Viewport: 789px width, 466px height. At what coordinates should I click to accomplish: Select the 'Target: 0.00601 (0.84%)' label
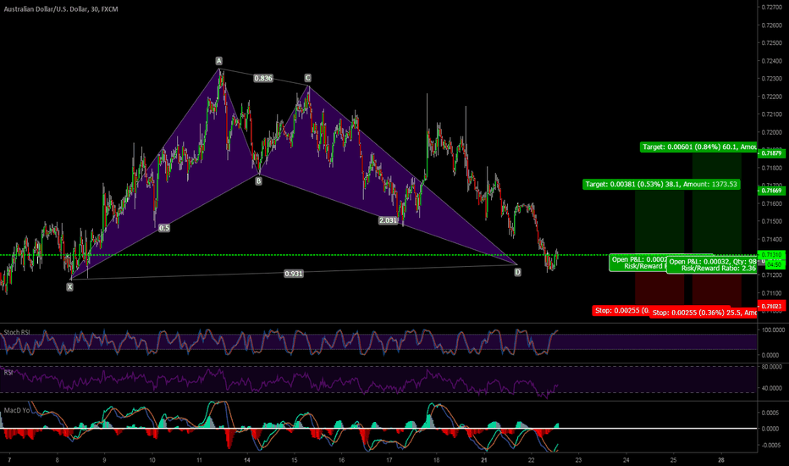tap(699, 147)
